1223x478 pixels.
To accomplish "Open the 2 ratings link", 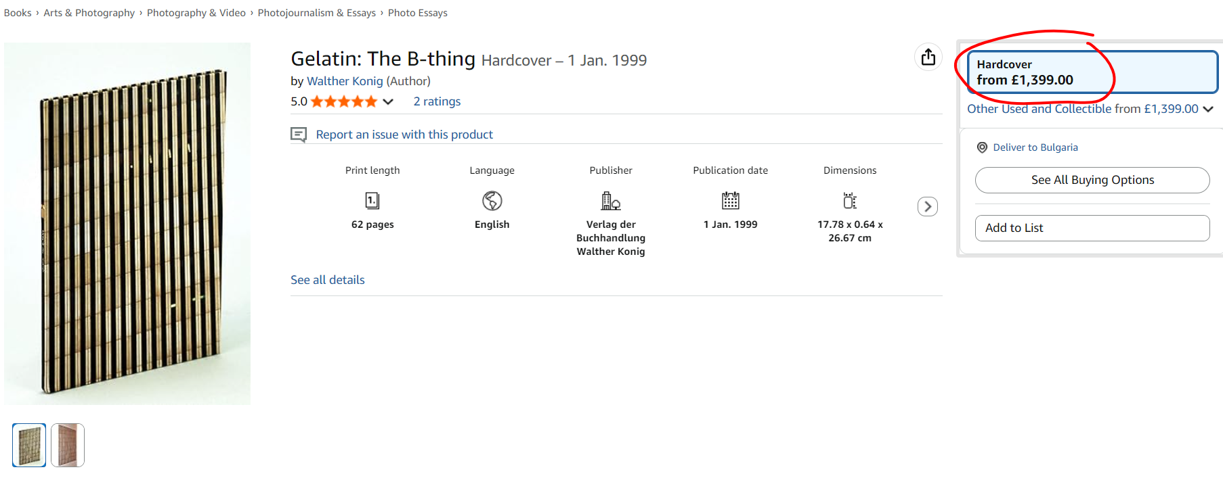I will tap(437, 101).
